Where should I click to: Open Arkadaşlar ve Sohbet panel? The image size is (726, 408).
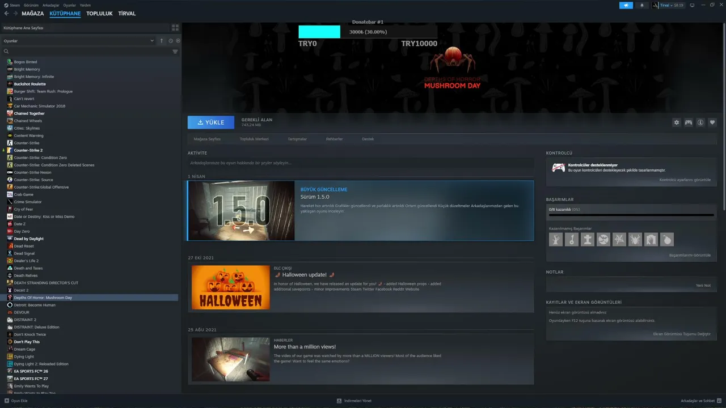click(x=701, y=401)
